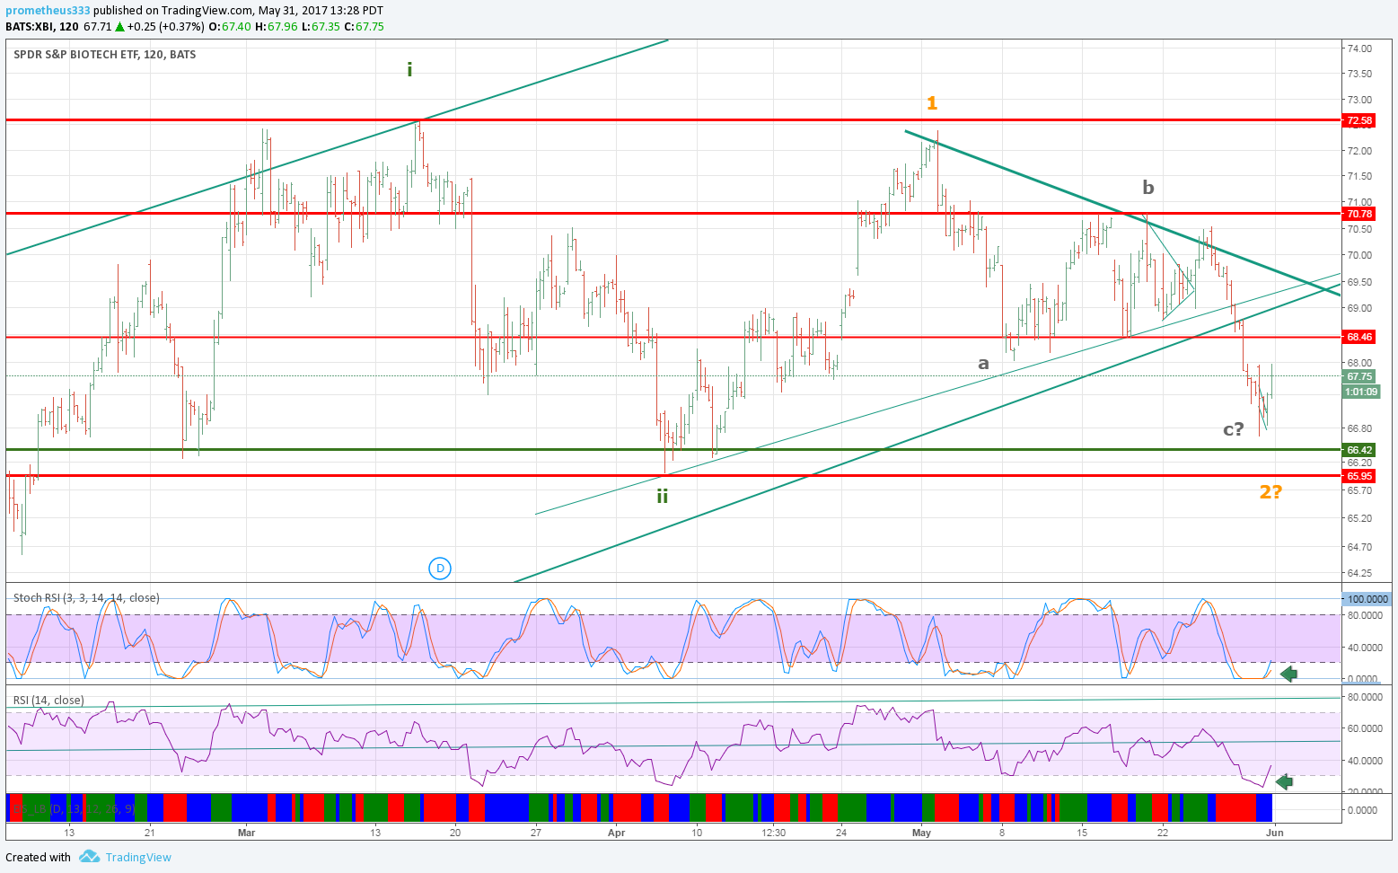Click the BATS:XBI, 120 symbol header
Screen dimensions: 1398x873
41,27
